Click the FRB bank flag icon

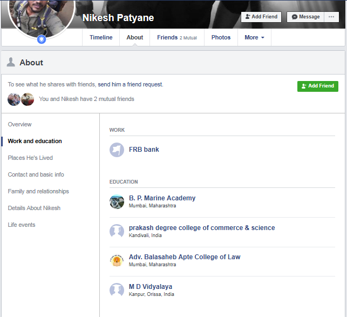click(117, 150)
